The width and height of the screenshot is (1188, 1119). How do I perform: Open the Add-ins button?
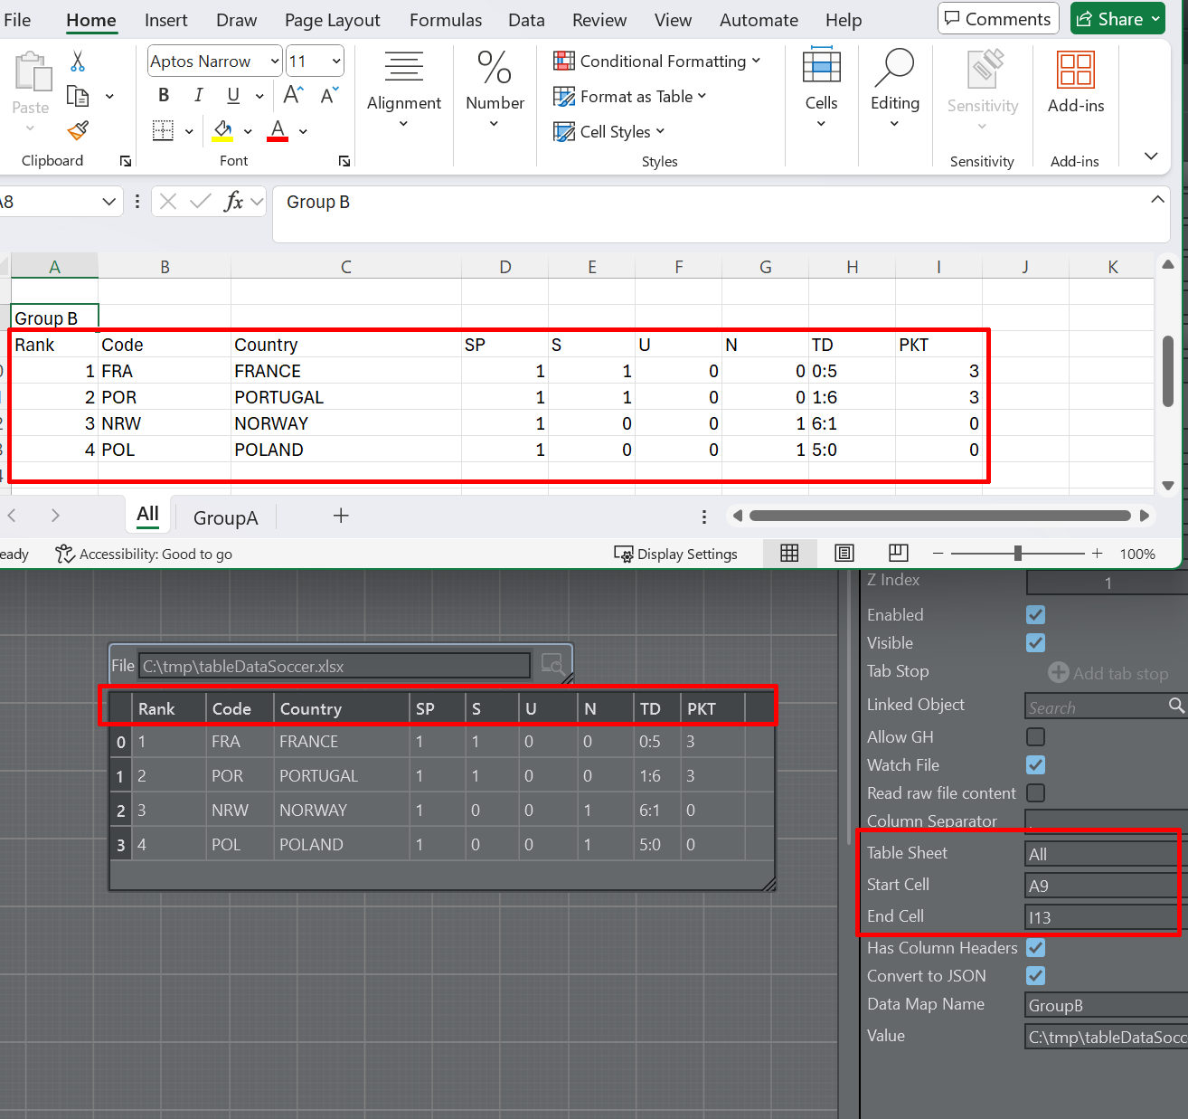click(1075, 82)
